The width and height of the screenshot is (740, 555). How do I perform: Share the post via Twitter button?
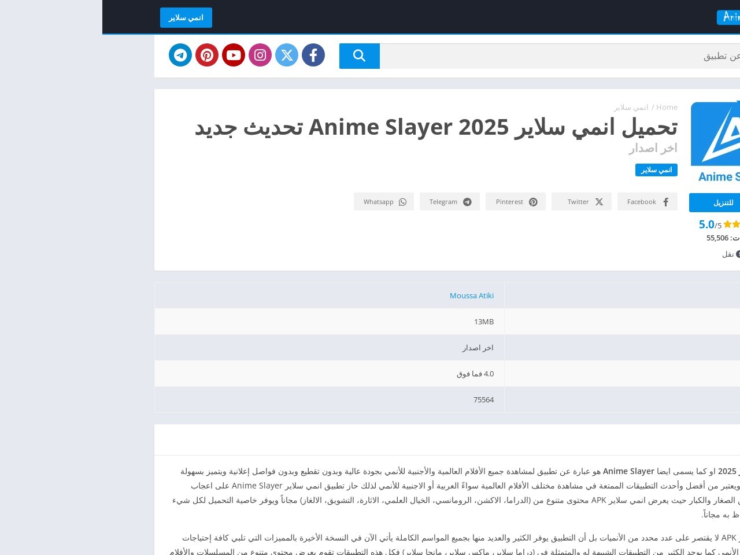[x=582, y=202]
